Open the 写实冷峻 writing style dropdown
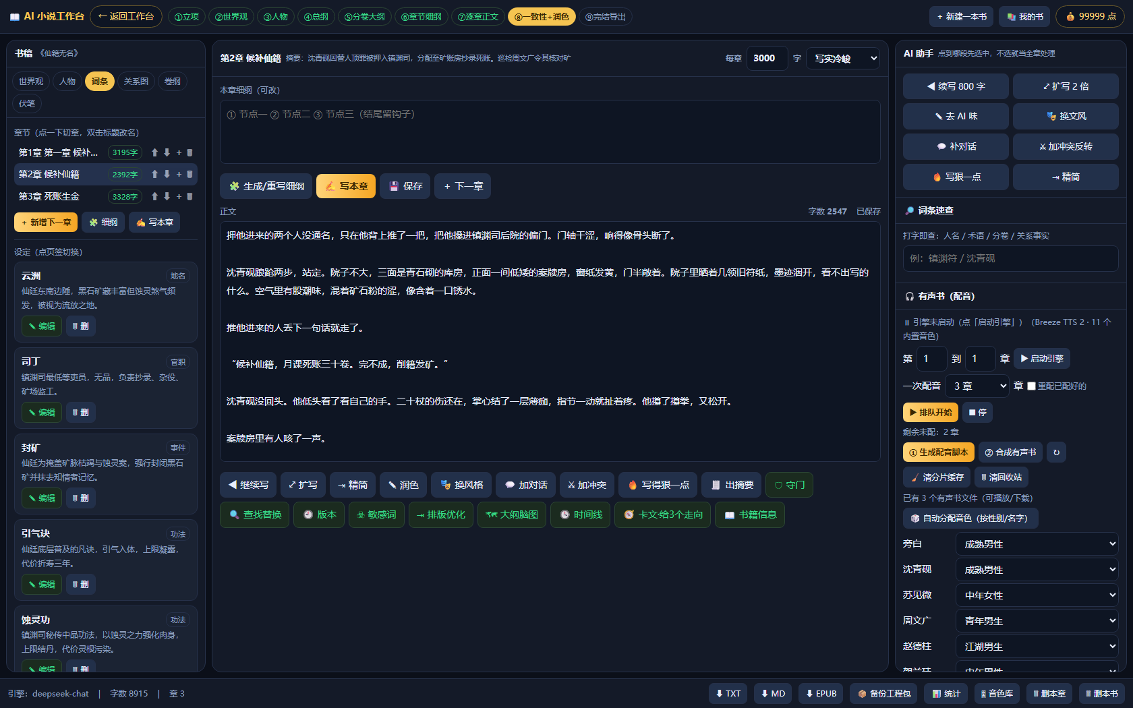Screen dimensions: 1133x708 click(x=843, y=58)
